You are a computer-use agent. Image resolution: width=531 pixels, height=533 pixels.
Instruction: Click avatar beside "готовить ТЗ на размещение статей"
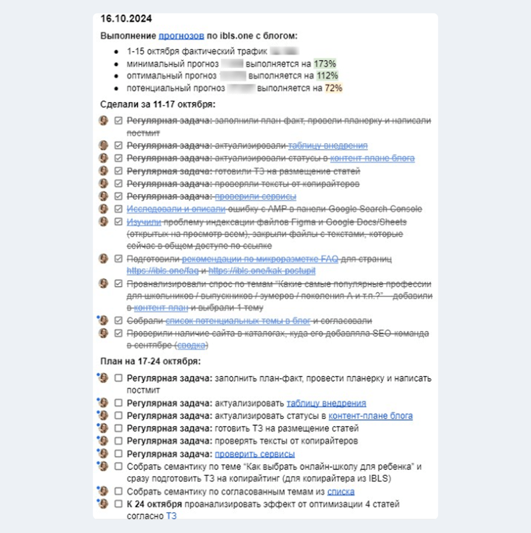pyautogui.click(x=104, y=428)
